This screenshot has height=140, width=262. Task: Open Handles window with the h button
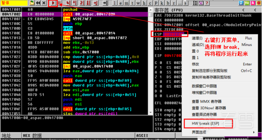click(144, 3)
